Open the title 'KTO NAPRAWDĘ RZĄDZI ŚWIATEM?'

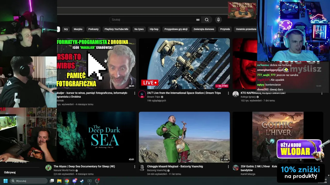tap(263, 93)
